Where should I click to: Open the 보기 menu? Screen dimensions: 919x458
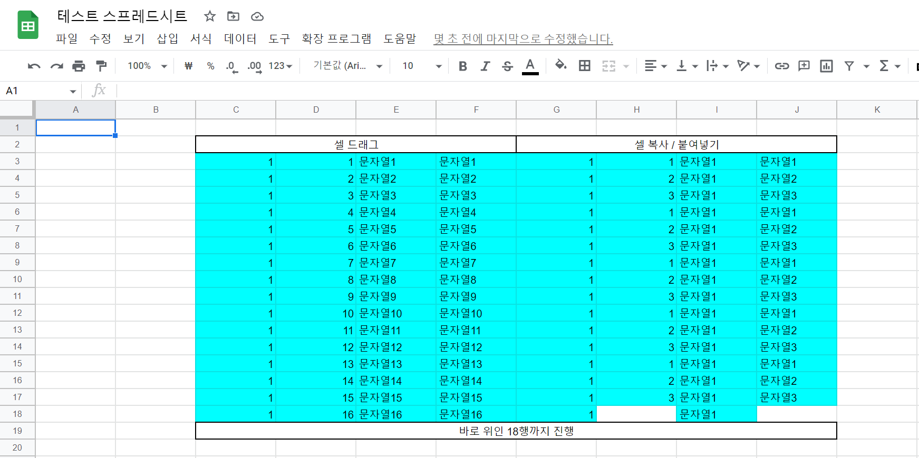134,38
